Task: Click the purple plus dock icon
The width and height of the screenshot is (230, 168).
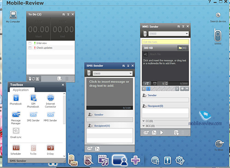Action: coord(135,160)
